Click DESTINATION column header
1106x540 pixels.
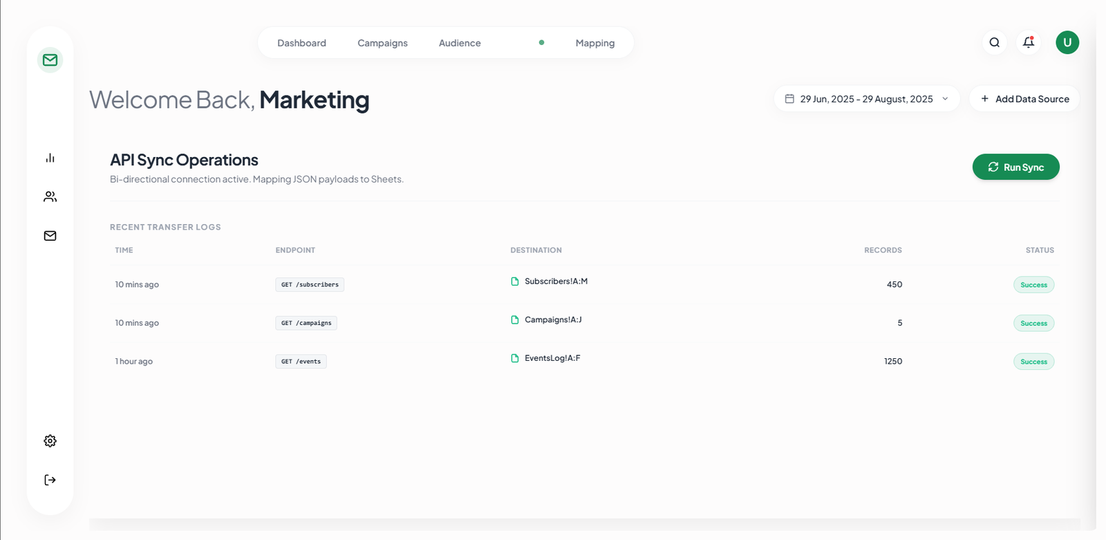(x=536, y=250)
